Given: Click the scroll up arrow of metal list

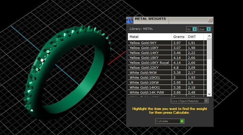Looking at the screenshot, I should 209,36.
